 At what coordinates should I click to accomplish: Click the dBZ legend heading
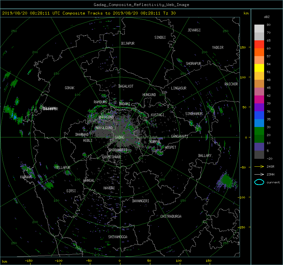click(267, 17)
